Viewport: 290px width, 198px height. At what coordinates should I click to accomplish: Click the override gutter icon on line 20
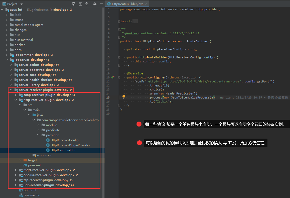[113, 77]
